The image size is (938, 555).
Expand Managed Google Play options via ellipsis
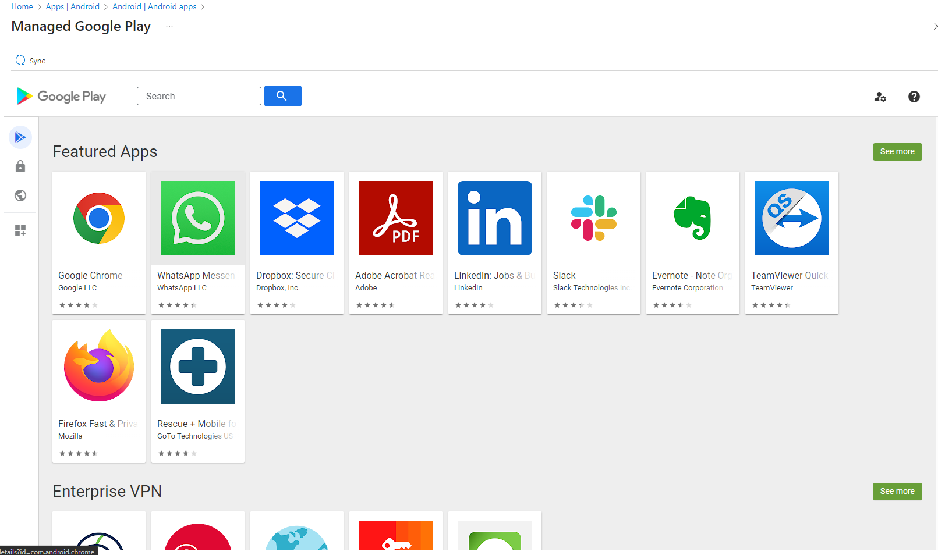point(169,26)
